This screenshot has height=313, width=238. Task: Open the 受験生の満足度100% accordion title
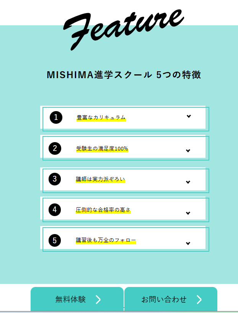(102, 149)
